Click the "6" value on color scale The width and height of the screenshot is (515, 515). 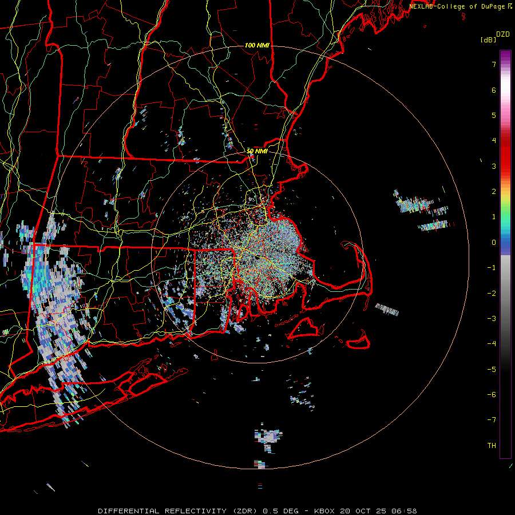tap(494, 90)
